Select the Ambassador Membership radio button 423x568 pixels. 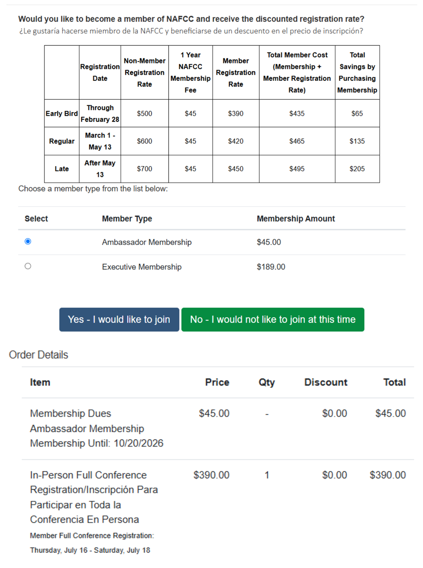pyautogui.click(x=28, y=241)
